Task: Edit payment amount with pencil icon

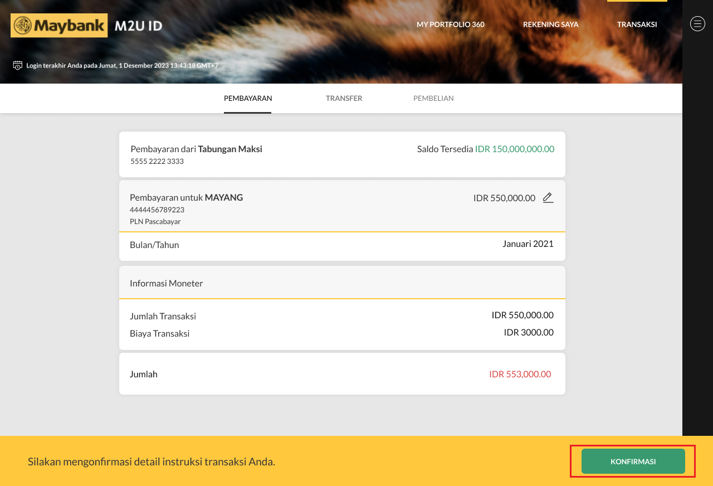Action: (548, 198)
